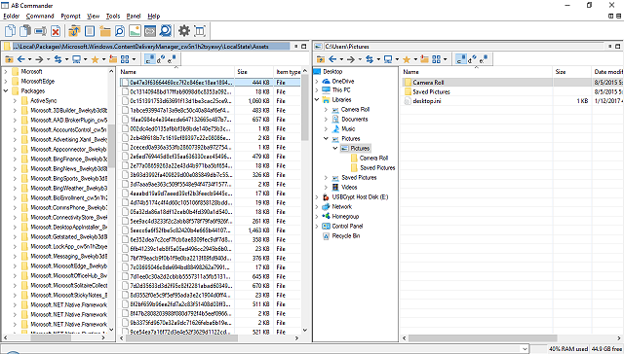Viewport: 624px width, 354px height.
Task: Click swap panels icon in left panel
Action: (x=58, y=59)
